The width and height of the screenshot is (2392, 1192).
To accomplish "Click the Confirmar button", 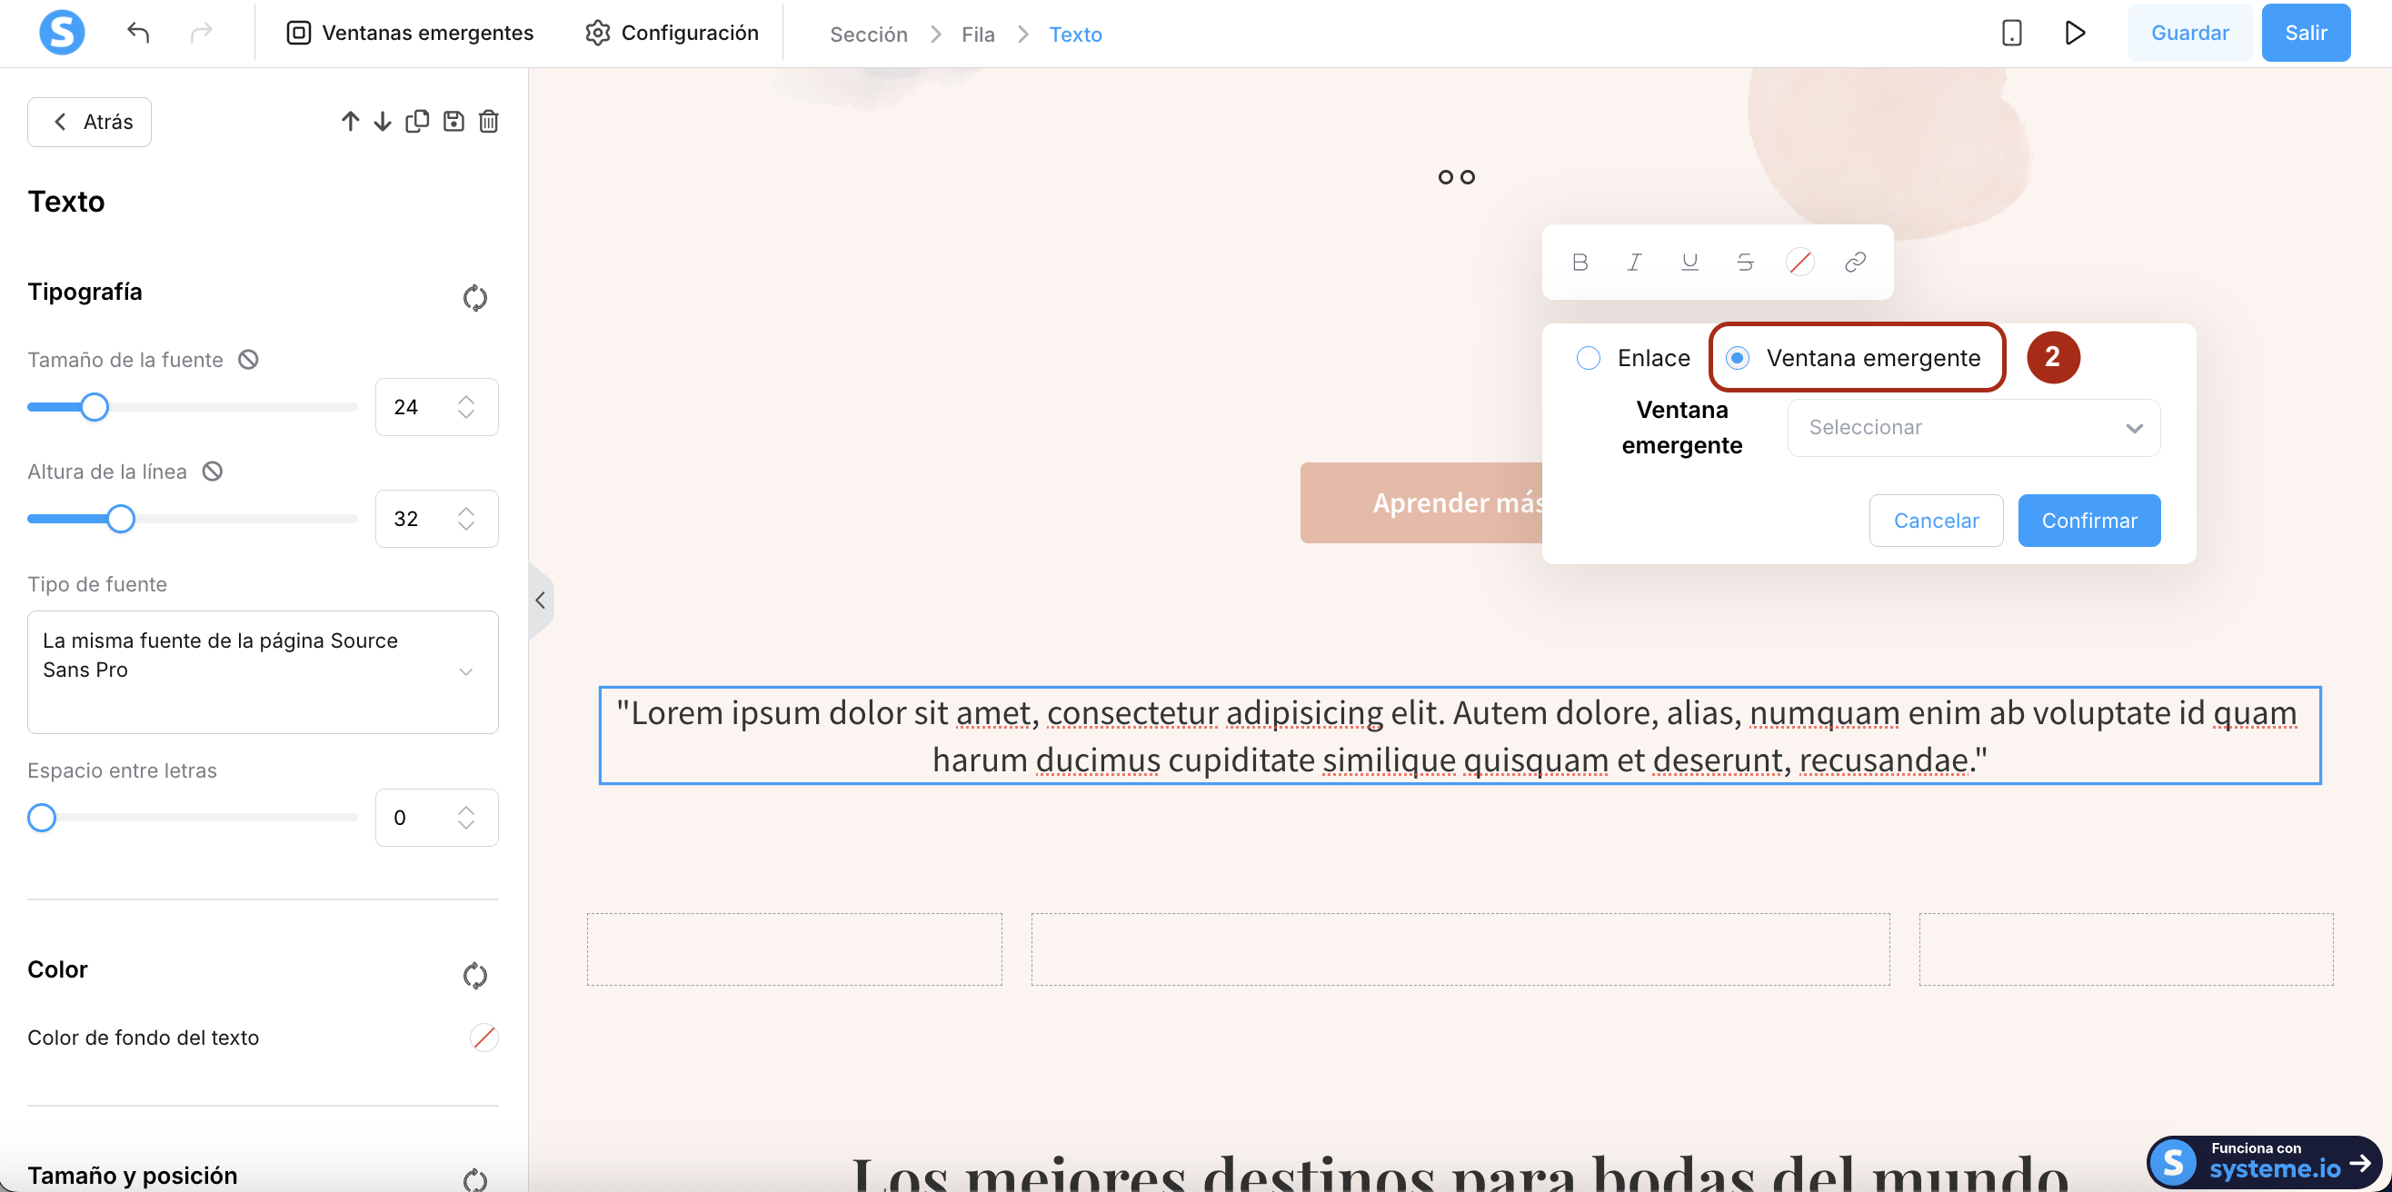I will tap(2088, 521).
